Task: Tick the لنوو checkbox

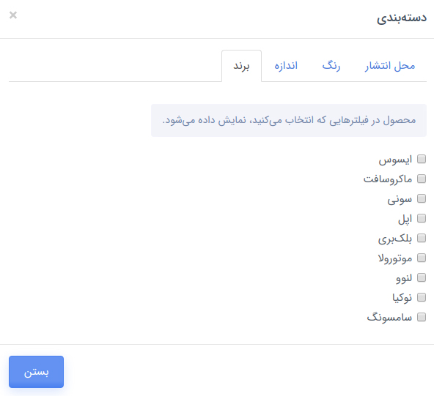Action: (422, 277)
